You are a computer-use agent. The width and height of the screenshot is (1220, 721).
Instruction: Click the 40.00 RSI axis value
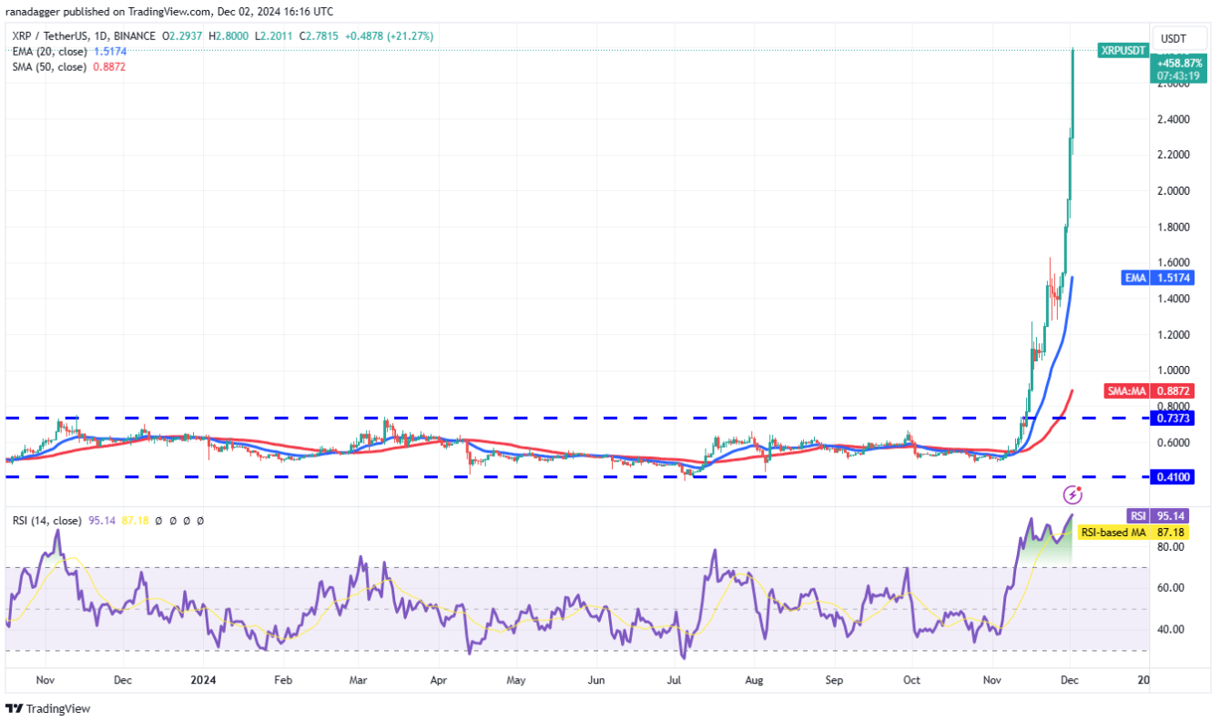click(x=1171, y=629)
